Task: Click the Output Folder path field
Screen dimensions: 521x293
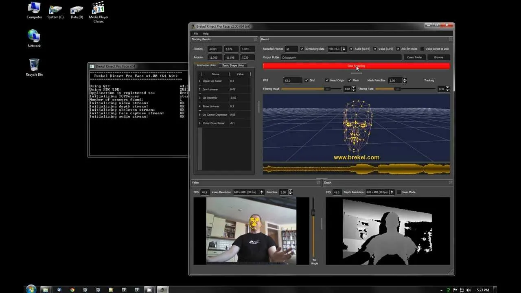Action: coord(341,57)
